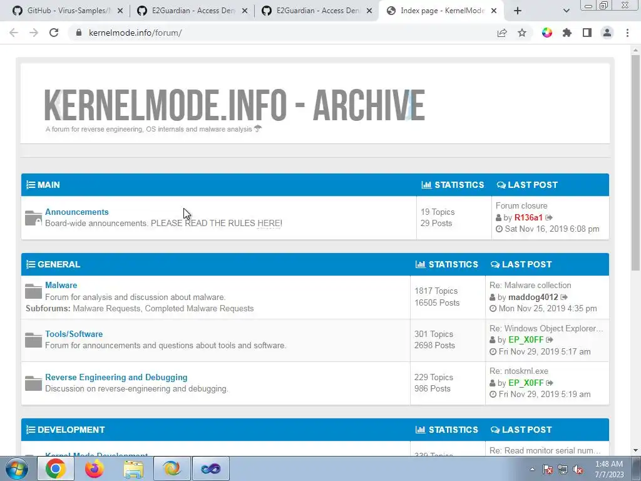The width and height of the screenshot is (641, 481).
Task: Click the Malware forum folder icon
Action: (x=33, y=291)
